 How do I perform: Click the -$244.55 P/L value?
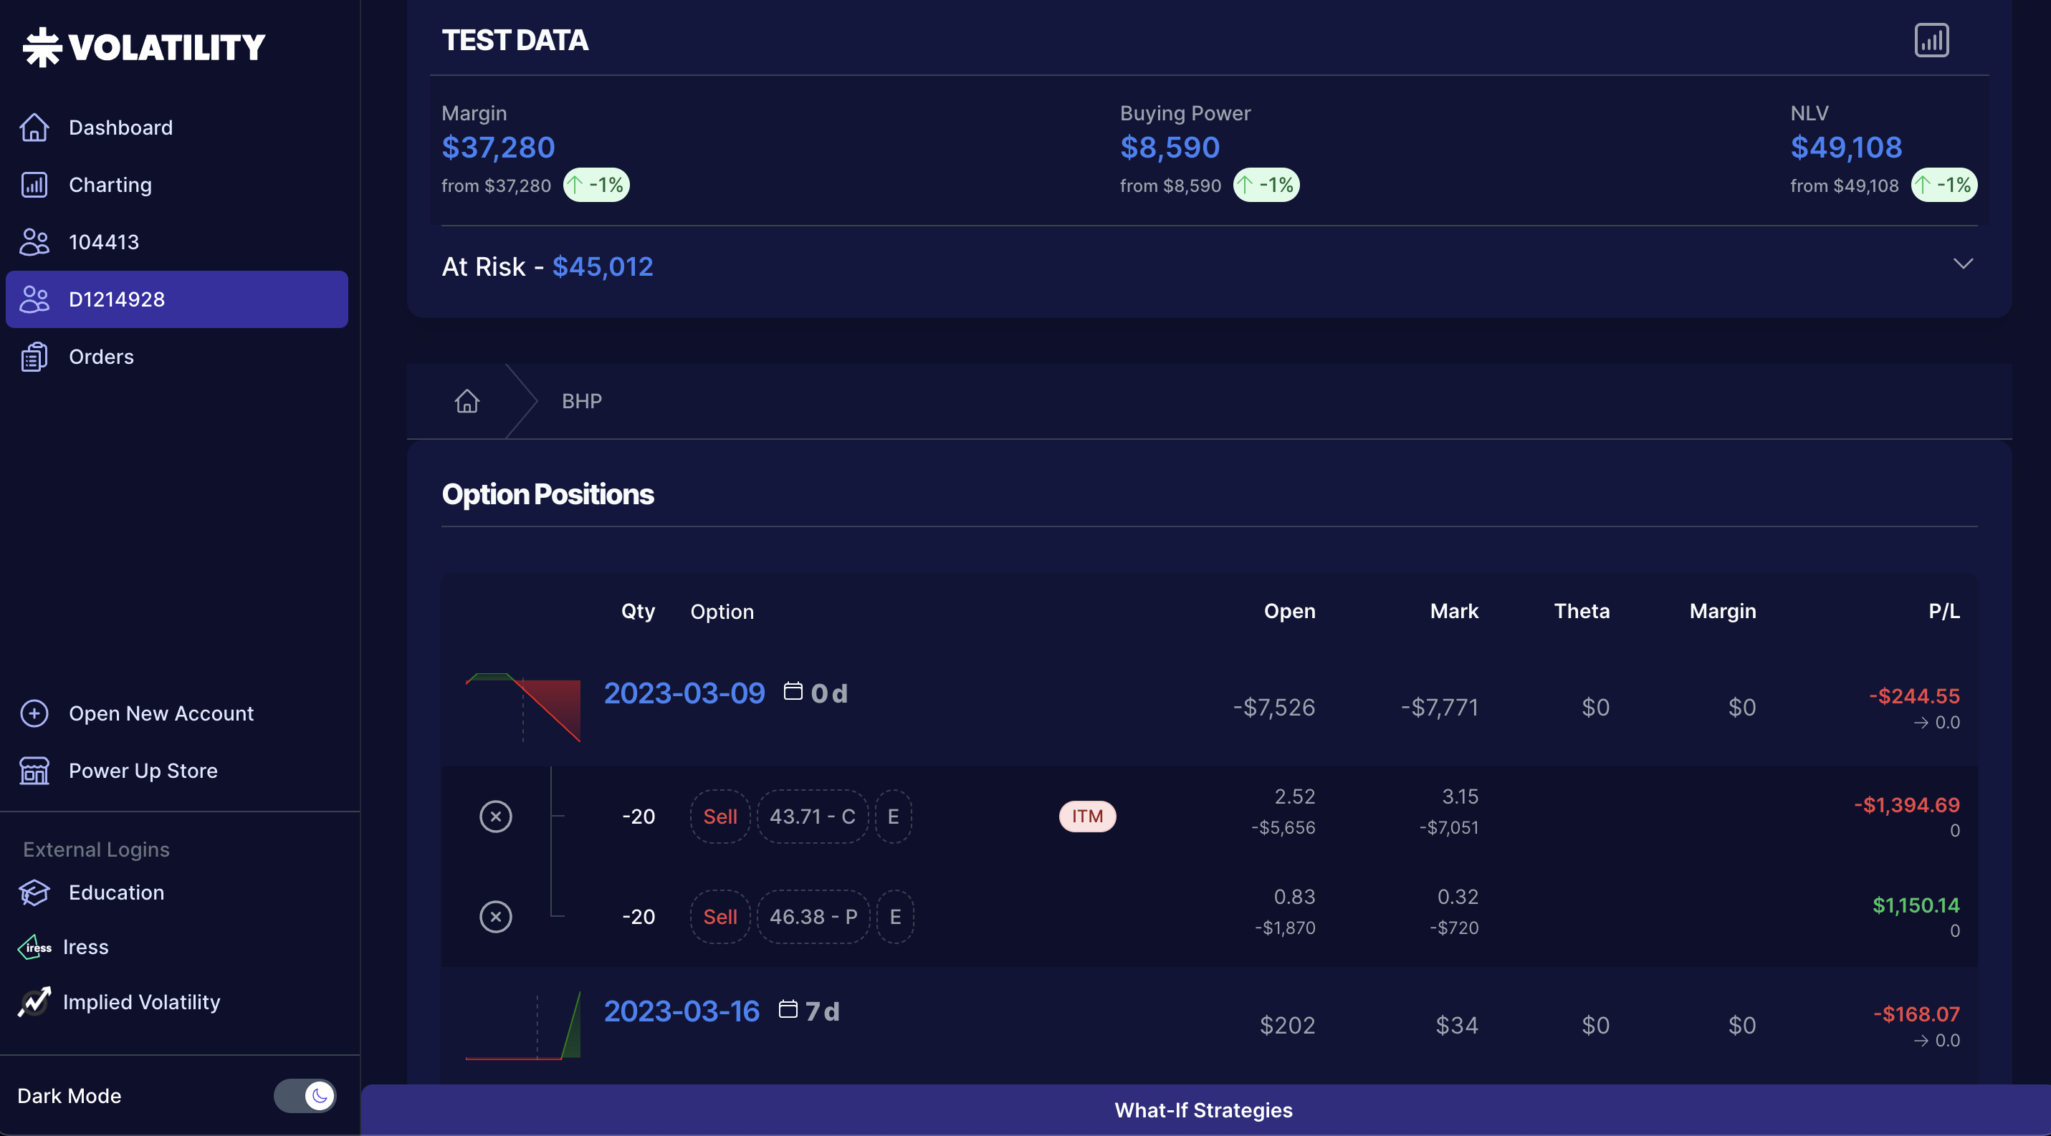[1914, 696]
